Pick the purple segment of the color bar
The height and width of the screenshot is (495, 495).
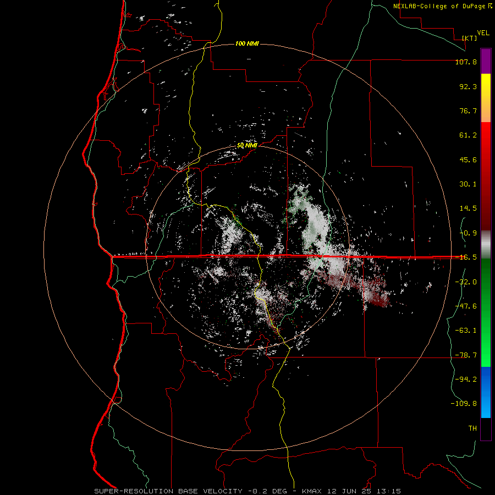(486, 61)
